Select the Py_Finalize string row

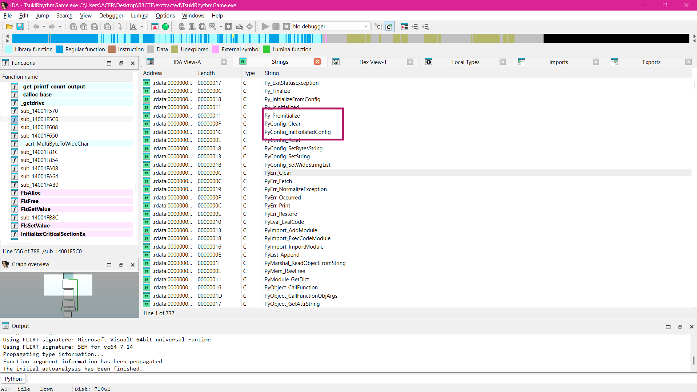pos(417,91)
